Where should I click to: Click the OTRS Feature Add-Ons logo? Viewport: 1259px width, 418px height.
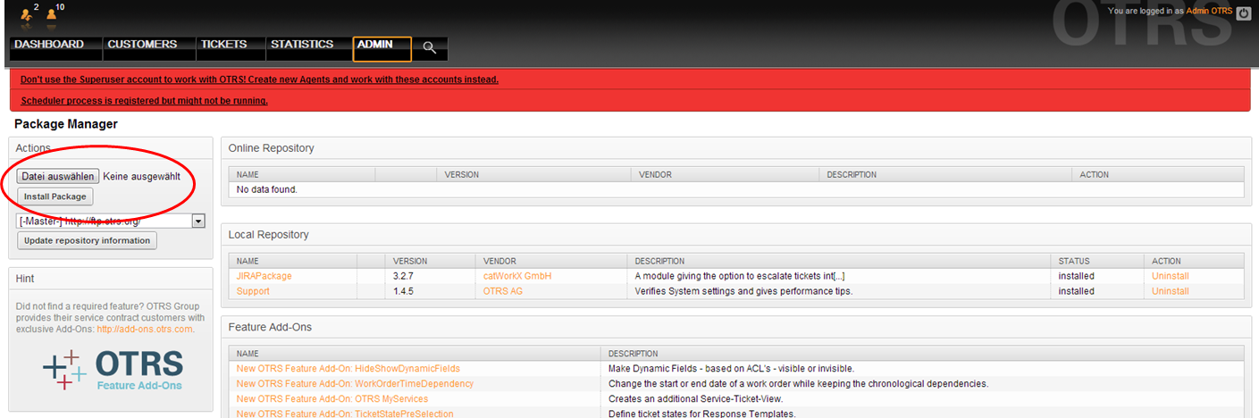113,370
